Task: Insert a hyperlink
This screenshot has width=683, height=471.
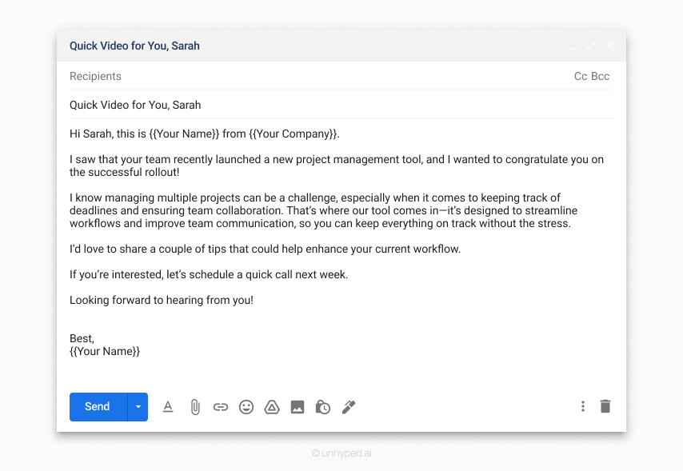Action: 221,406
